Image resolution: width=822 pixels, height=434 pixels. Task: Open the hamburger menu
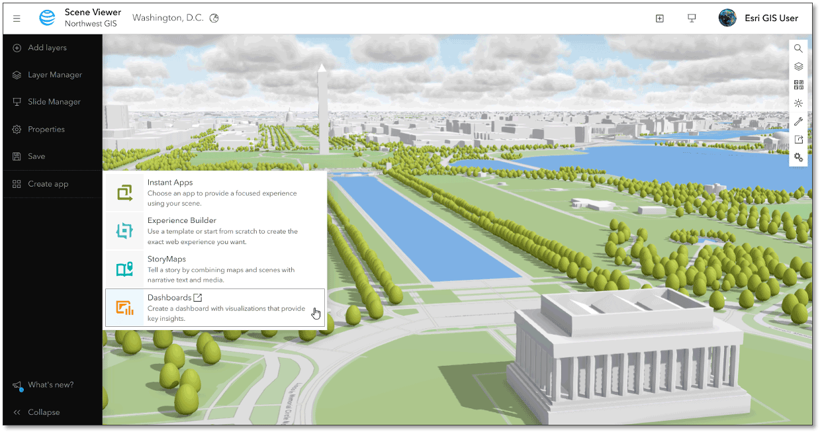click(x=17, y=19)
